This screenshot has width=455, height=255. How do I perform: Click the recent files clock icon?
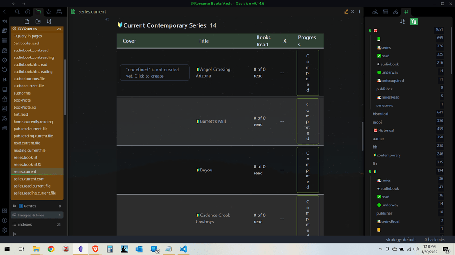click(28, 12)
